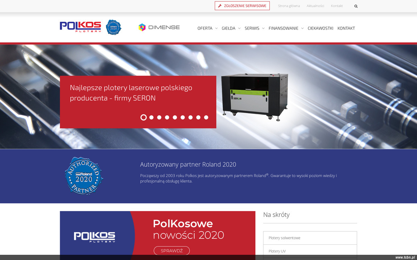Click the Roland 2020 badge beside Polkos logo
The image size is (417, 260).
[113, 27]
